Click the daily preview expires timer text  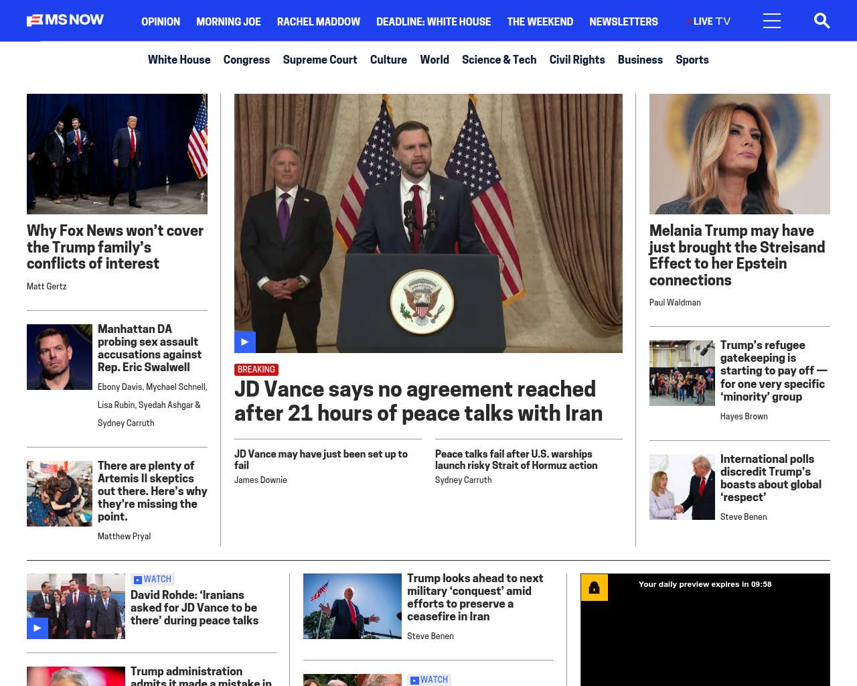tap(705, 584)
